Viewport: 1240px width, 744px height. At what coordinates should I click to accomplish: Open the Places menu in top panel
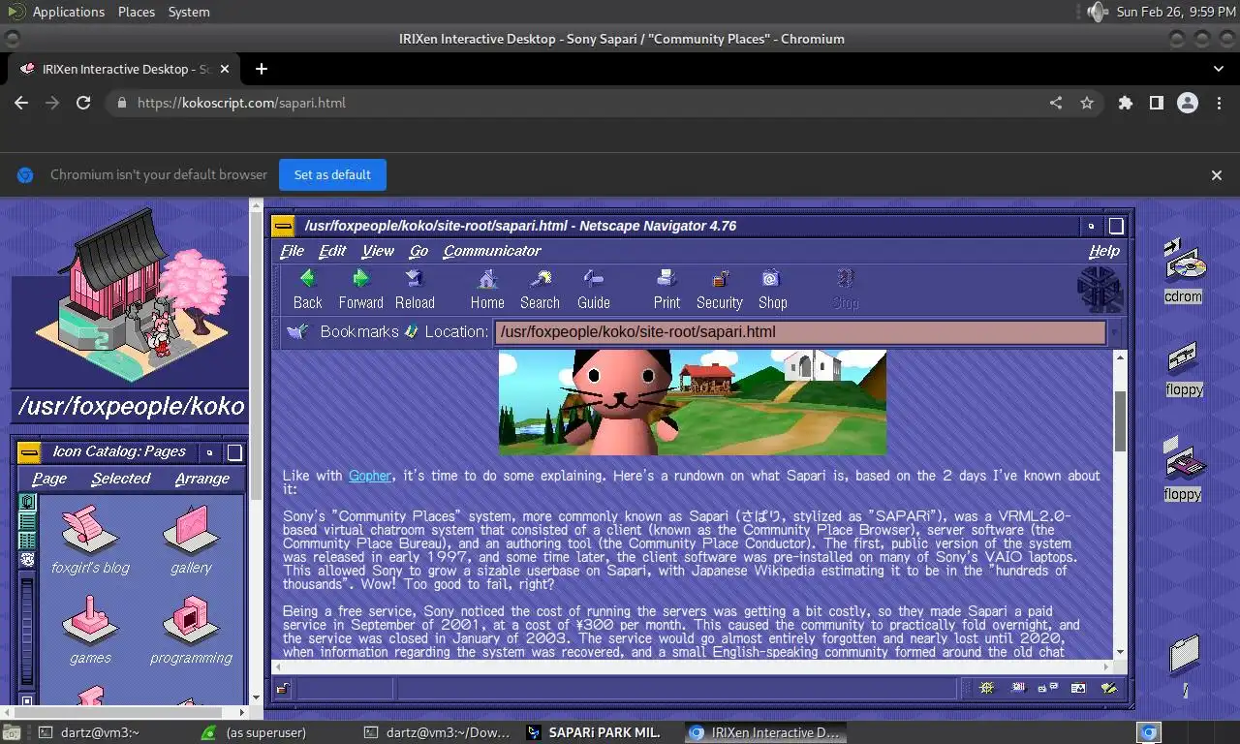pos(137,12)
